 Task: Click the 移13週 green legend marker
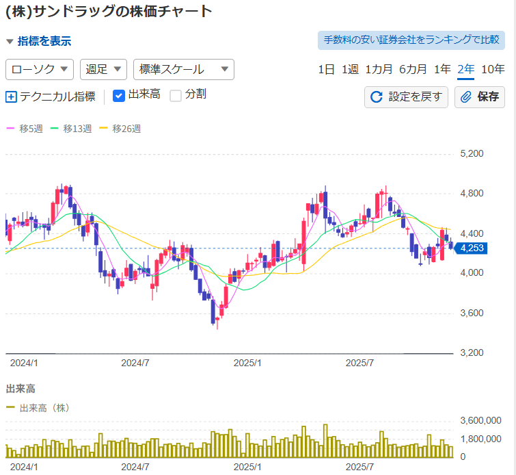click(55, 128)
